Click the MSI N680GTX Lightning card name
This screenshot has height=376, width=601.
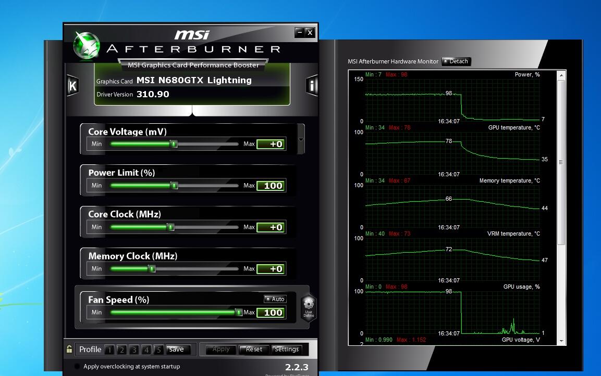click(x=194, y=80)
